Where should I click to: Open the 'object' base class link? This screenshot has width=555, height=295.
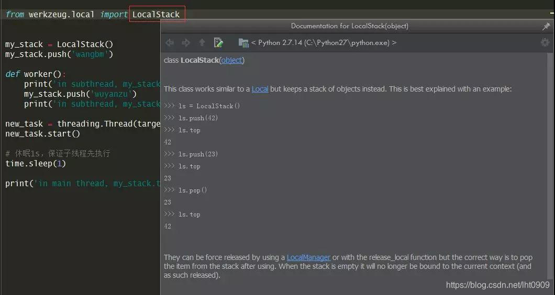232,60
